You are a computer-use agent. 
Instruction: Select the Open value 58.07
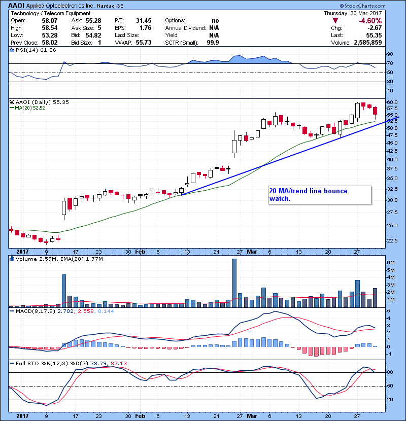coord(49,21)
